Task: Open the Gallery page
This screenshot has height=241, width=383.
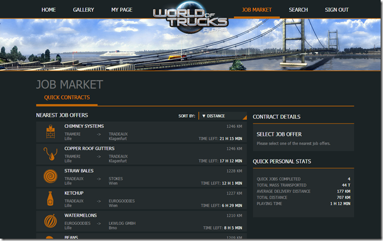Action: click(83, 10)
